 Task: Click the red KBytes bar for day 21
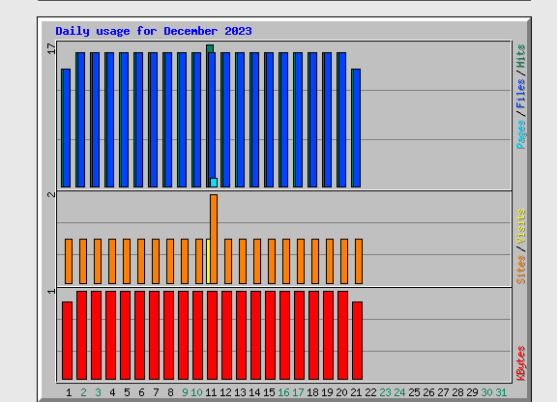pyautogui.click(x=358, y=340)
